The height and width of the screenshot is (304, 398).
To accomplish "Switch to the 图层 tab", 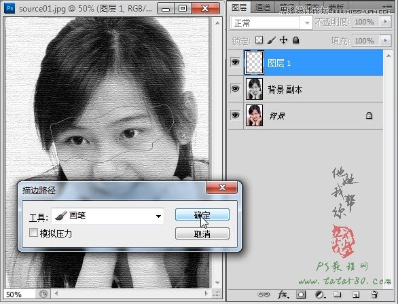I will [x=239, y=7].
